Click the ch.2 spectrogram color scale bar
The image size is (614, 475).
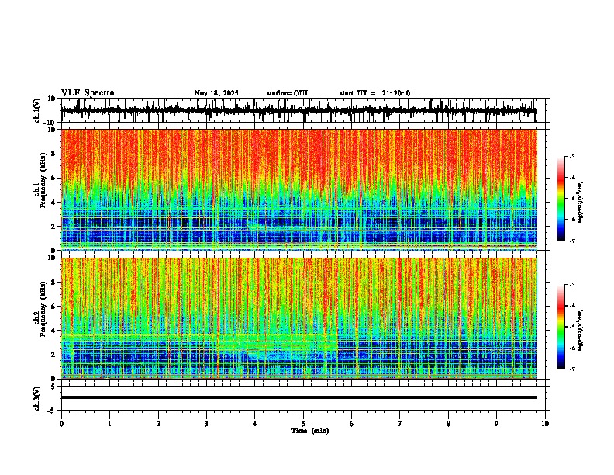[x=561, y=327]
